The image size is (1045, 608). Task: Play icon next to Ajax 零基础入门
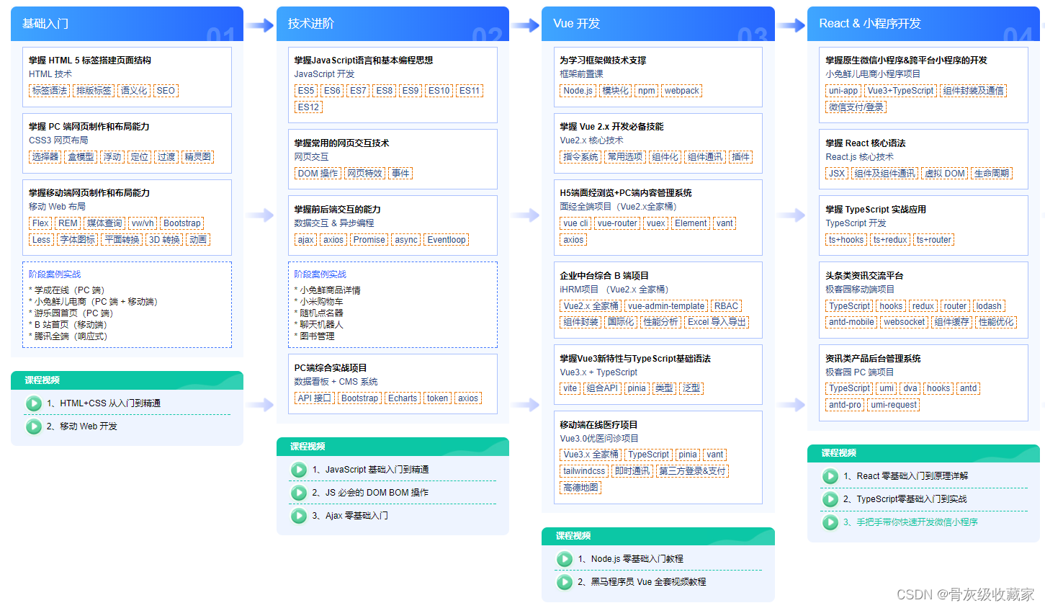299,516
